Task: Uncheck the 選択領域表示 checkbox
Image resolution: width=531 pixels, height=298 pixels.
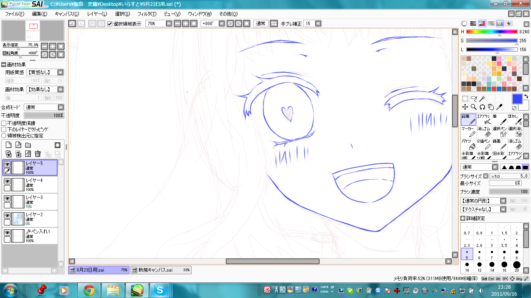Action: click(x=110, y=24)
